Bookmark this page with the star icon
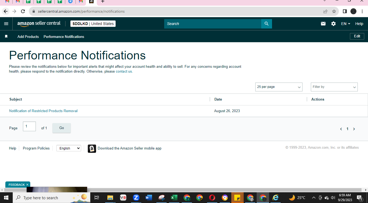This screenshot has width=368, height=203. [x=334, y=11]
